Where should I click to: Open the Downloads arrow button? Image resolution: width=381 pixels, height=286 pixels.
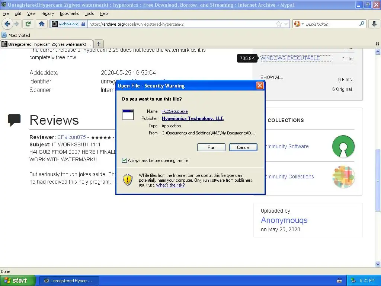point(374,24)
